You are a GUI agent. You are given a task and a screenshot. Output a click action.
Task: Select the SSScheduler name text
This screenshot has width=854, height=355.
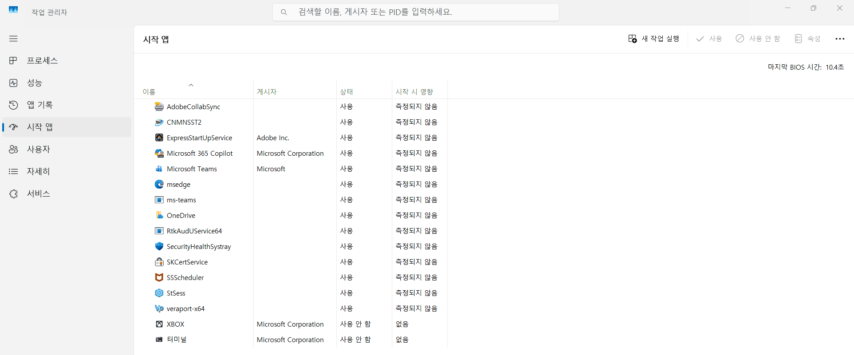185,277
